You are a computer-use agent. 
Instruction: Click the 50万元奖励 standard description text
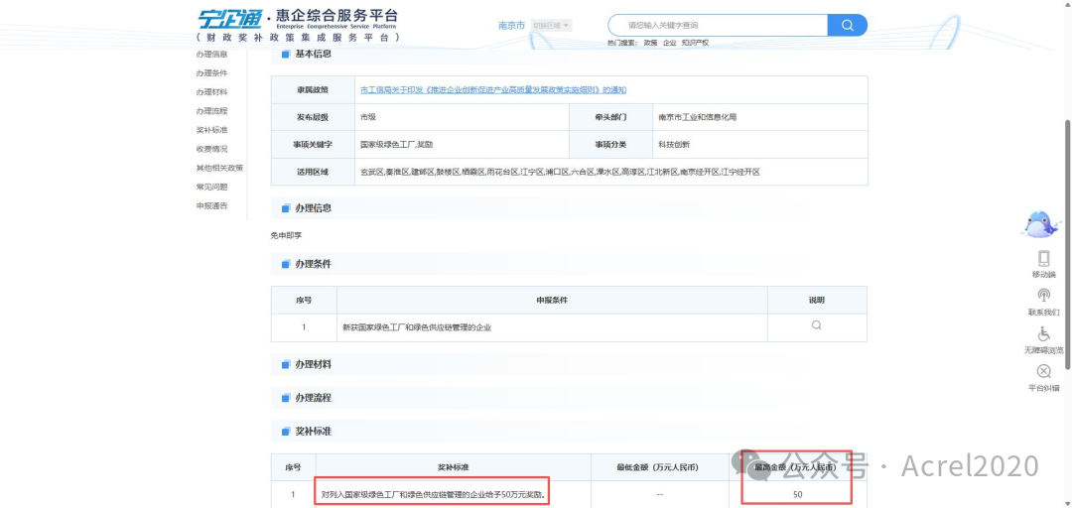click(x=434, y=494)
